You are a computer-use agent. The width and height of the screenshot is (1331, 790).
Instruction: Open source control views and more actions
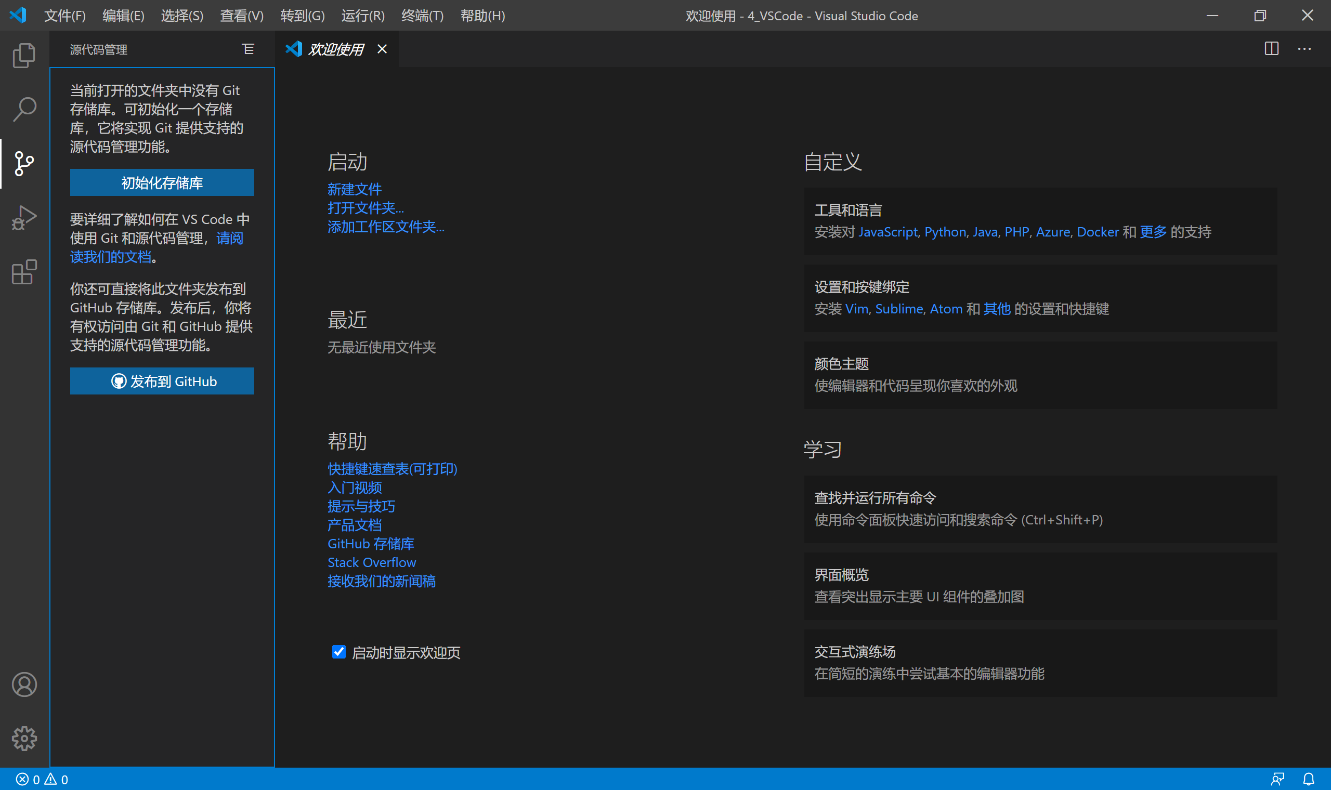(248, 49)
